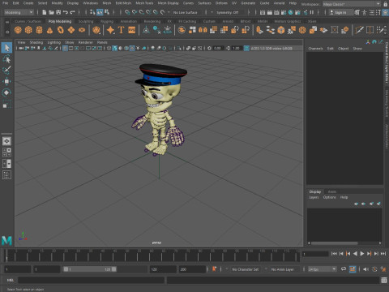Toggle the Channel Box sidebar icon
Image resolution: width=389 pixels, height=292 pixels.
point(385,12)
